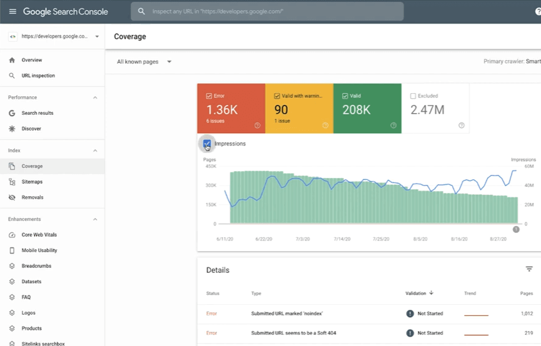Go to Mobile Usability report
This screenshot has width=541, height=346.
coord(39,250)
